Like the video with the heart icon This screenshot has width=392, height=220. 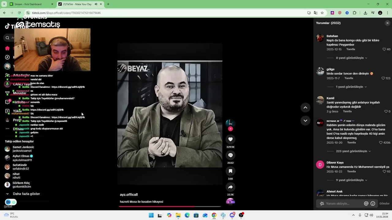point(231,139)
